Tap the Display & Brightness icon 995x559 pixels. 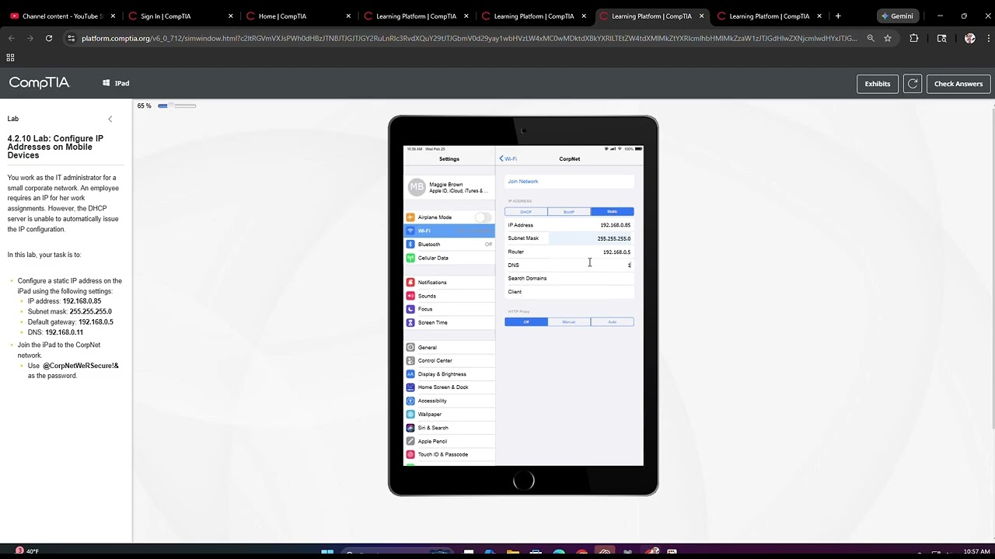click(x=410, y=374)
